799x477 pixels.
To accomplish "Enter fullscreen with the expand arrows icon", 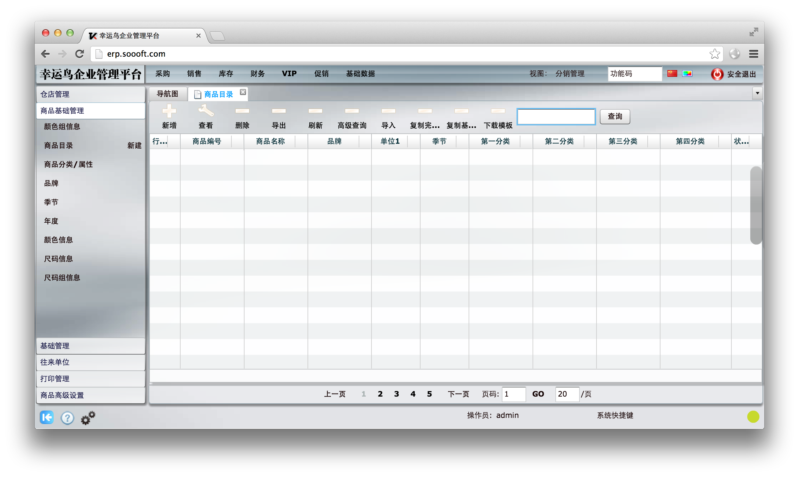I will [x=753, y=32].
